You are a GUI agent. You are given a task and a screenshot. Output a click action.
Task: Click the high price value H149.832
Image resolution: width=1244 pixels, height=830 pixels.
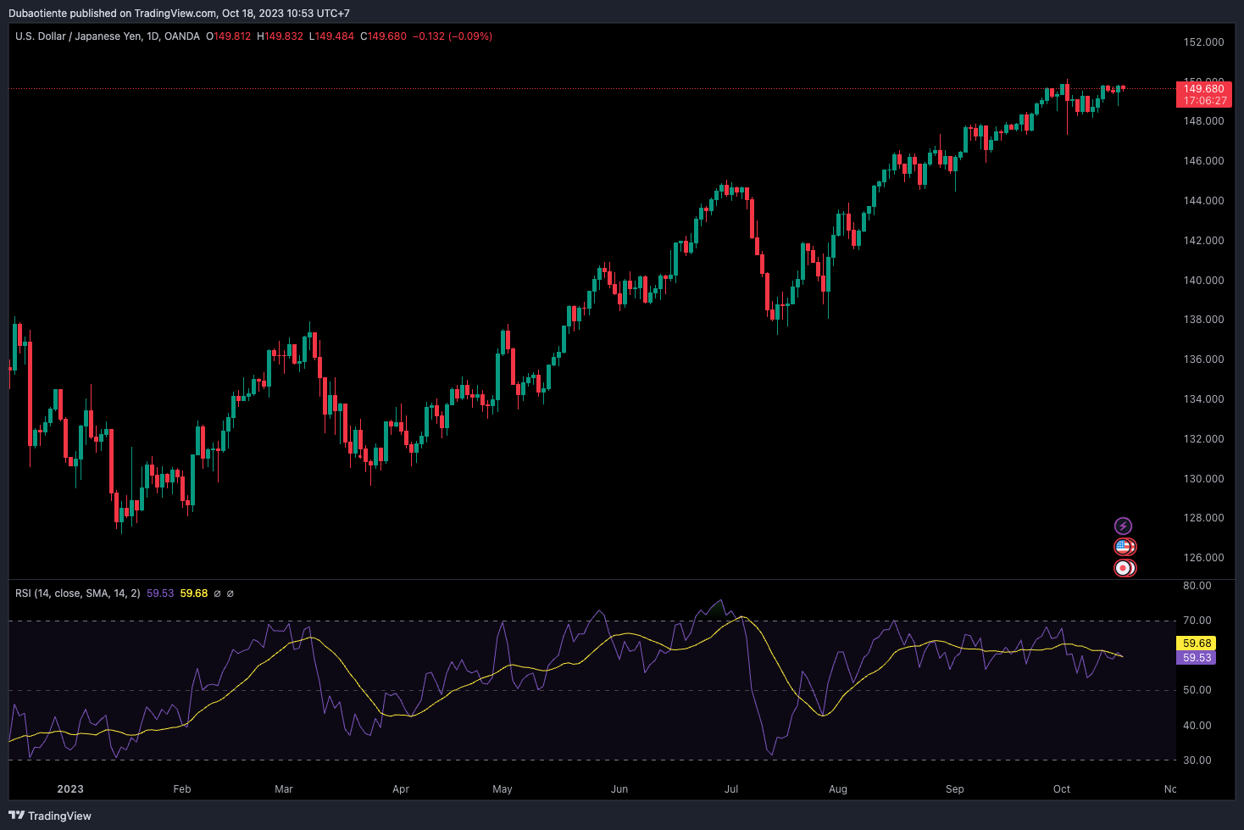pos(280,36)
